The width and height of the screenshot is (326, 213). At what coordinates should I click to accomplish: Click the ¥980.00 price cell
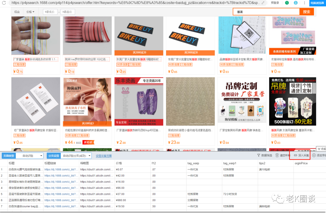[x=121, y=200]
